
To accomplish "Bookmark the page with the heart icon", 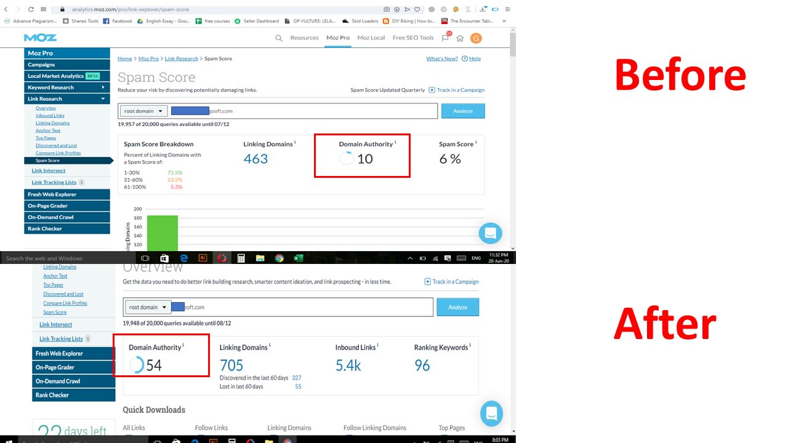I will 417,9.
